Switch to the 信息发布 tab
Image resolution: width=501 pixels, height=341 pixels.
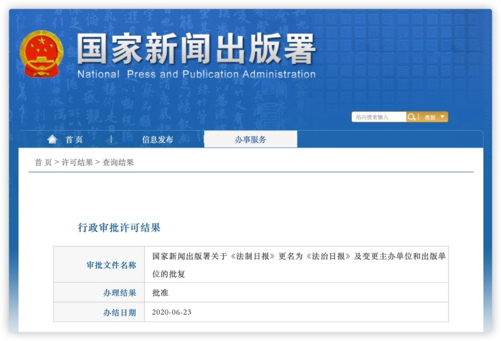coord(157,139)
